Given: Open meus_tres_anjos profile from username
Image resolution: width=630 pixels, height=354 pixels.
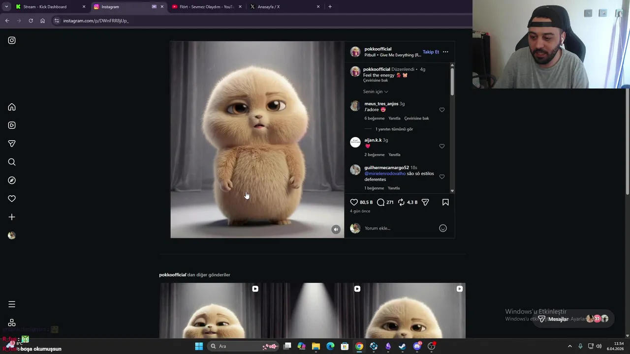Looking at the screenshot, I should 381,104.
